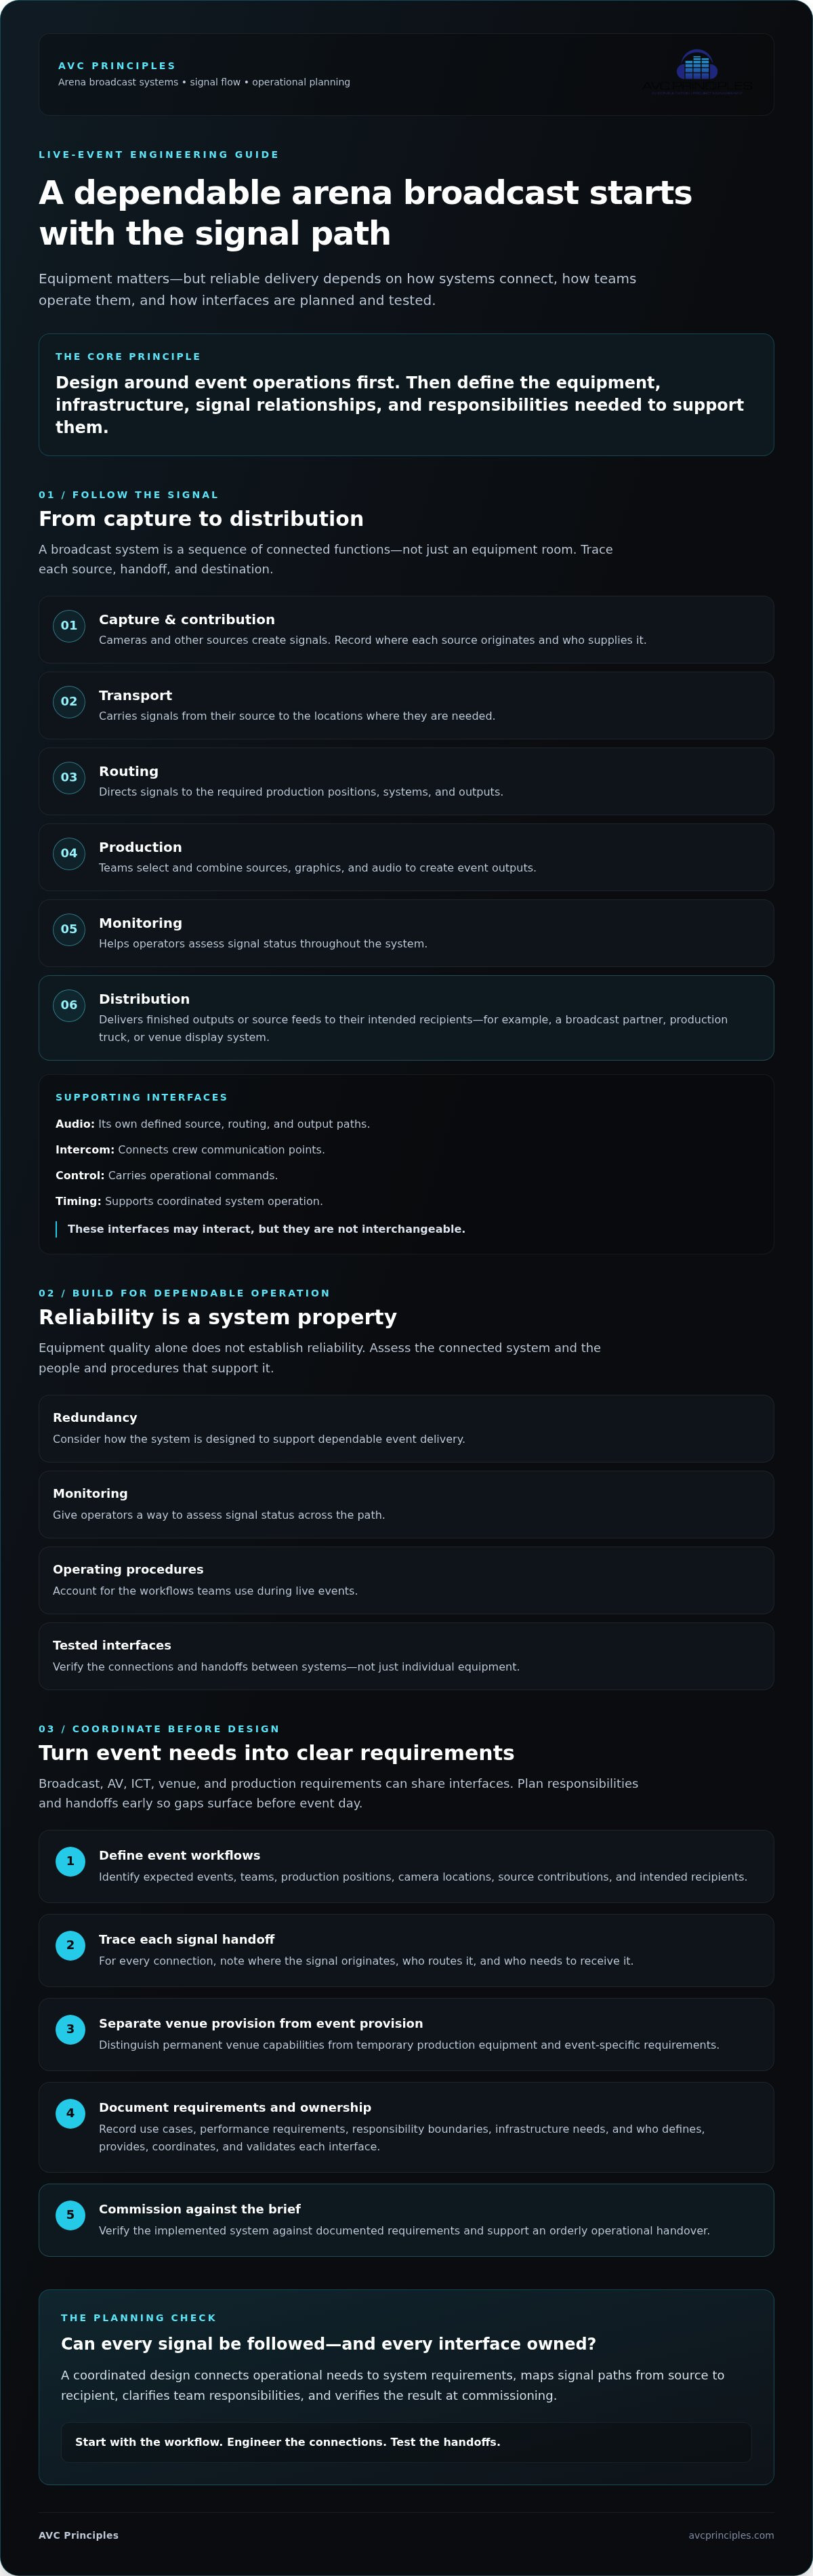Select the 06 Distribution step badge
This screenshot has width=813, height=2576.
point(69,1006)
